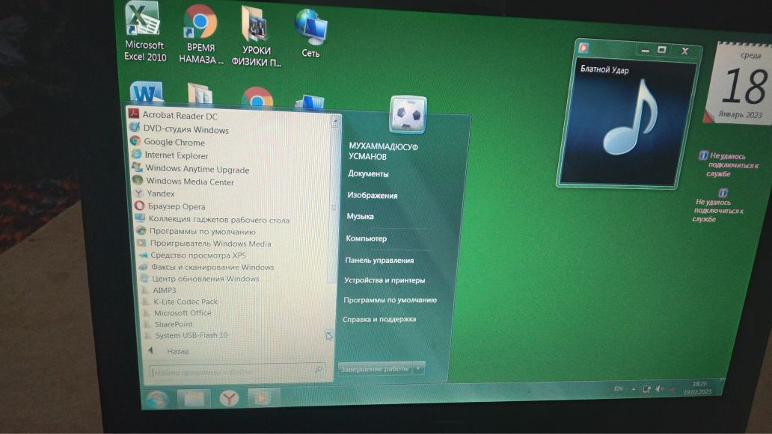Open Устройства и принтеры
772x434 pixels.
pyautogui.click(x=384, y=280)
